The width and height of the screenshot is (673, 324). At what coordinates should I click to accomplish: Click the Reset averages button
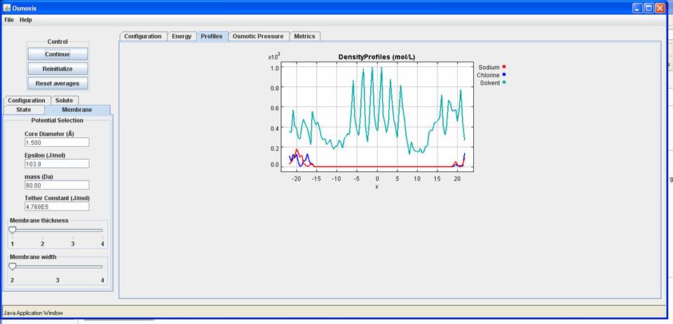click(57, 83)
